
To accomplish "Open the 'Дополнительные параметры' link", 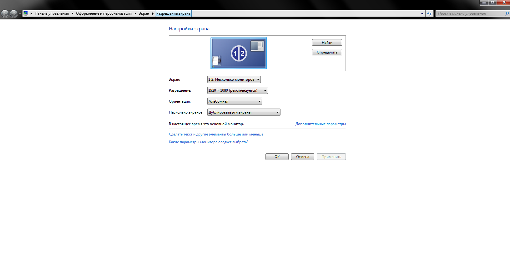I will pyautogui.click(x=320, y=124).
